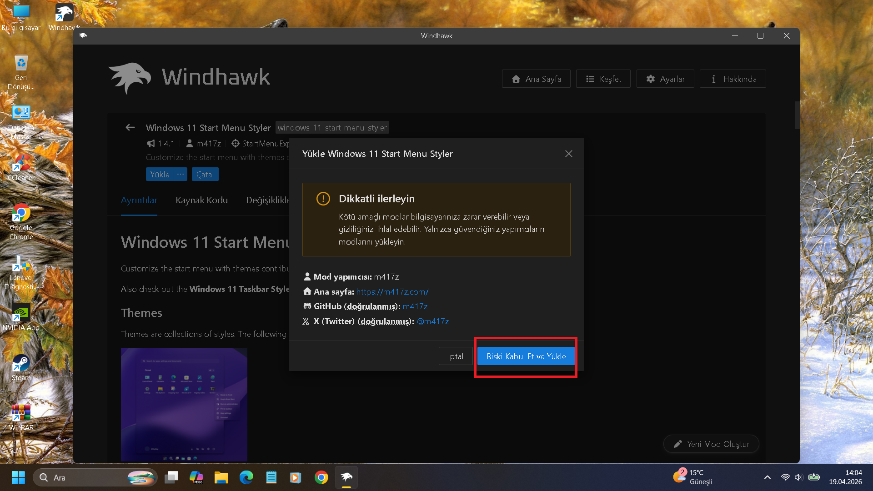The image size is (873, 491).
Task: Open the m417z.com homepage link
Action: (392, 291)
